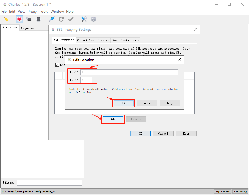Click Add to create a location
Screen dimensions: 249x195
point(113,119)
